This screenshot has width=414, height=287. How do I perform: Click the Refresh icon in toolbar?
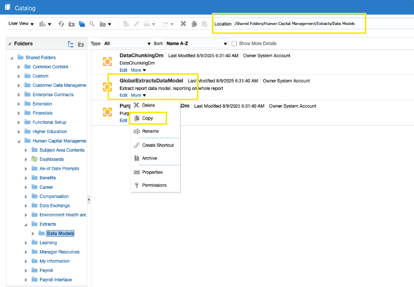pos(61,24)
